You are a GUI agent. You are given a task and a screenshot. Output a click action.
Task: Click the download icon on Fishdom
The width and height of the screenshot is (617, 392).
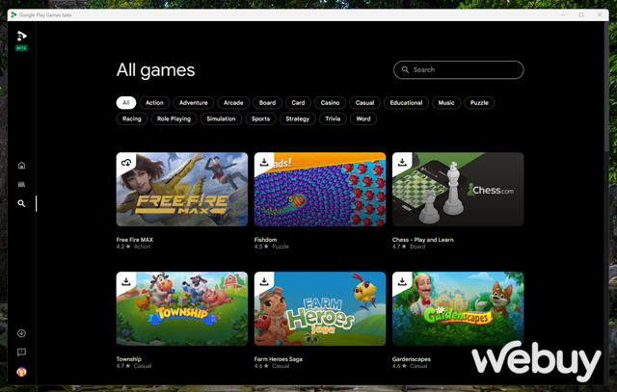(x=264, y=163)
